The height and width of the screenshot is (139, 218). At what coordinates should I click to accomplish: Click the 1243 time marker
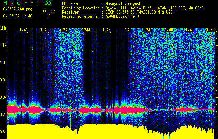pos(66,30)
